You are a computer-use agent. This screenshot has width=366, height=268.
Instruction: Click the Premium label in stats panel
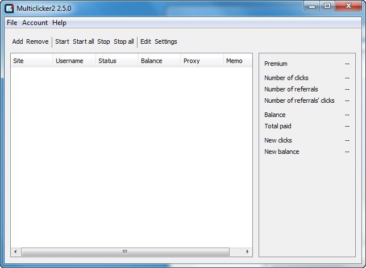[276, 64]
